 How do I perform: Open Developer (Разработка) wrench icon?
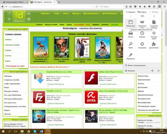pos(131,55)
